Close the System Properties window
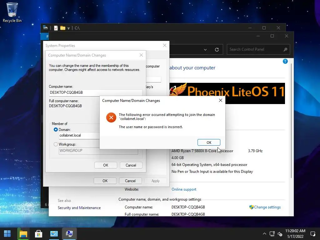Screen dimensions: 320x240 [164, 45]
